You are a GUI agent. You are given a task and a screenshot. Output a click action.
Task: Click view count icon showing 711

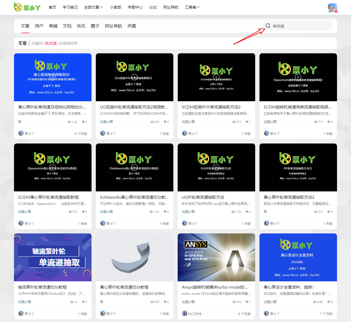pyautogui.click(x=316, y=122)
